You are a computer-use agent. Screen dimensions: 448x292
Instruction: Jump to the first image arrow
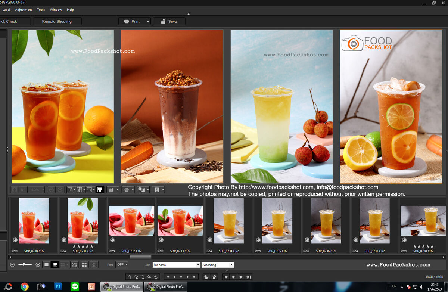(225, 277)
